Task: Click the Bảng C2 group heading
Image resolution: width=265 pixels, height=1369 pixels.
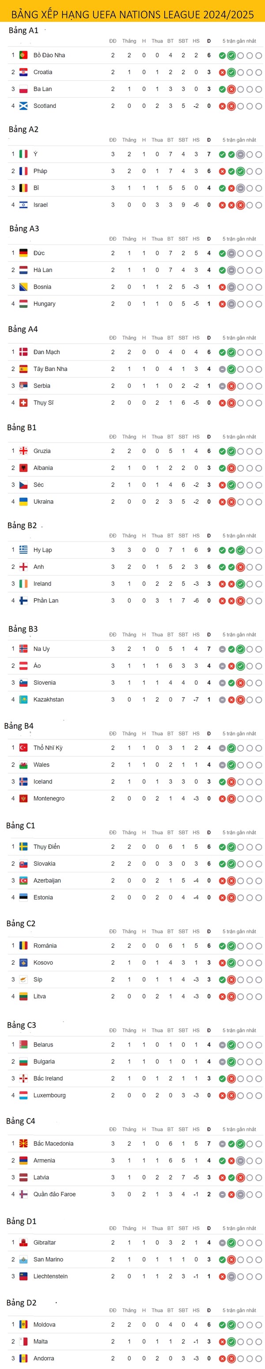Action: click(x=21, y=924)
